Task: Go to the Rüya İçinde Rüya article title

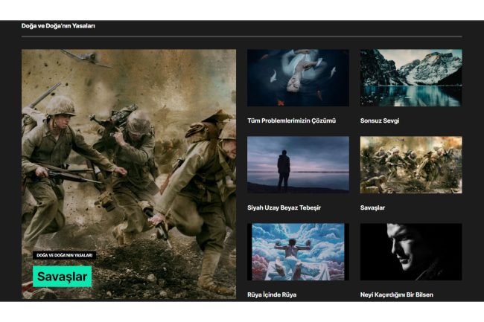Action: tap(272, 294)
